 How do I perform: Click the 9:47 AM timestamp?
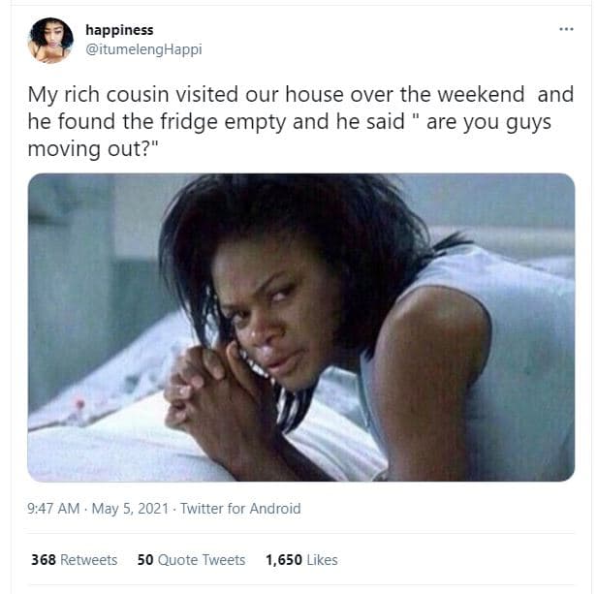(x=53, y=509)
